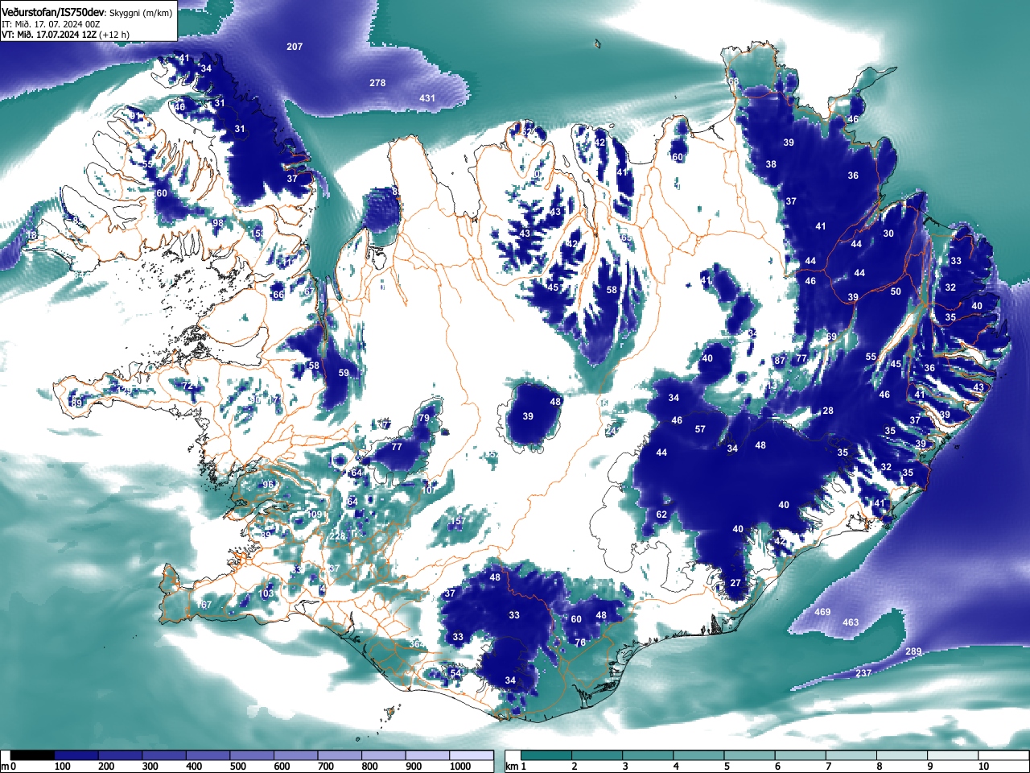Select the '62' visibility value
Screen dimensions: 1030x773
[661, 515]
